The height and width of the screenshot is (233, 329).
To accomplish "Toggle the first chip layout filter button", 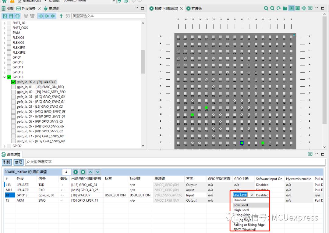I will pyautogui.click(x=5, y=16).
